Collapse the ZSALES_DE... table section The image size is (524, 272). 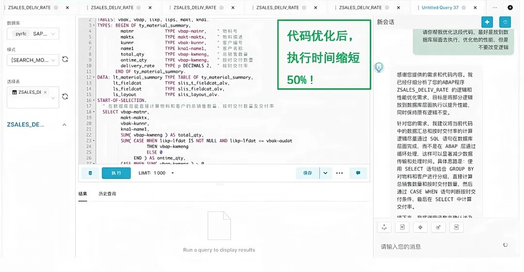click(x=64, y=125)
